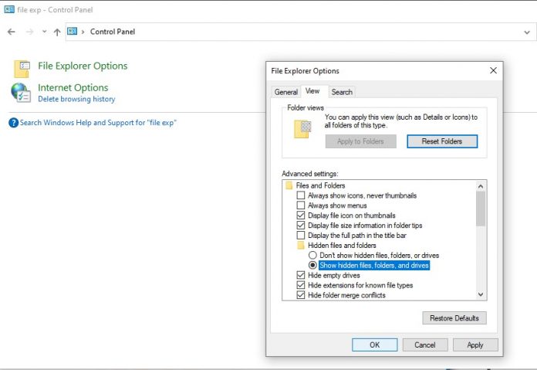This screenshot has width=537, height=370.
Task: Click the blue help question mark icon
Action: [x=13, y=123]
